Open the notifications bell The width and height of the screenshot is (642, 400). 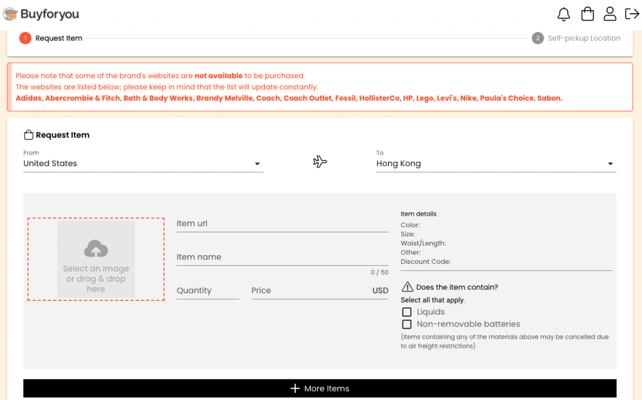564,14
